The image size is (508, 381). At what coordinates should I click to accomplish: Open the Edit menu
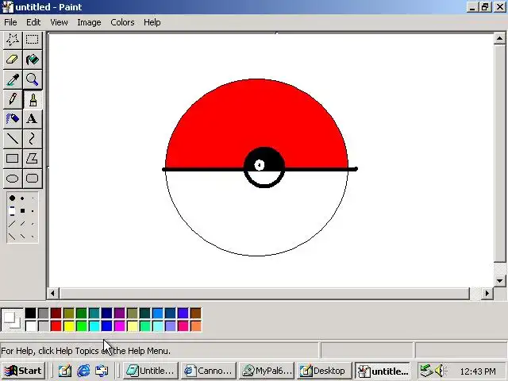[x=33, y=22]
